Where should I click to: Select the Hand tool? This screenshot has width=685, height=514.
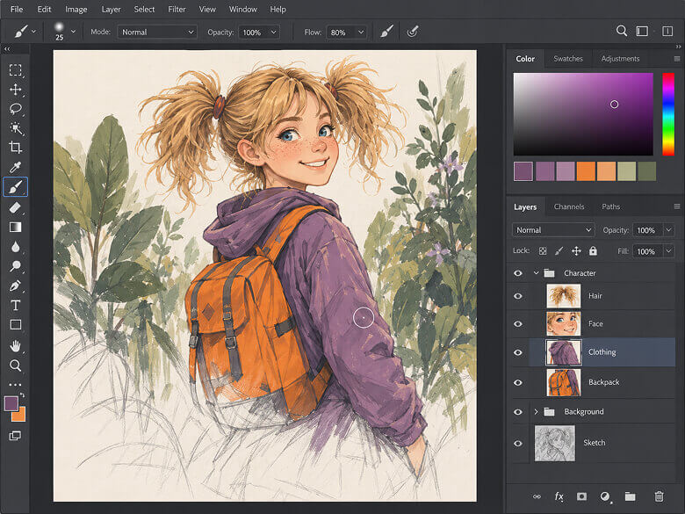15,346
